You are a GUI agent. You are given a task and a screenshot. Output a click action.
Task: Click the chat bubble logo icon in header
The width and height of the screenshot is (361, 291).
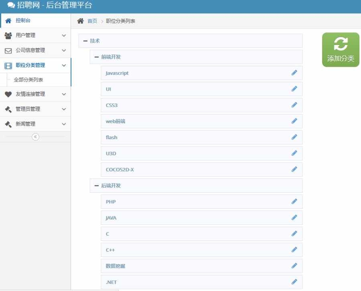coord(11,5)
